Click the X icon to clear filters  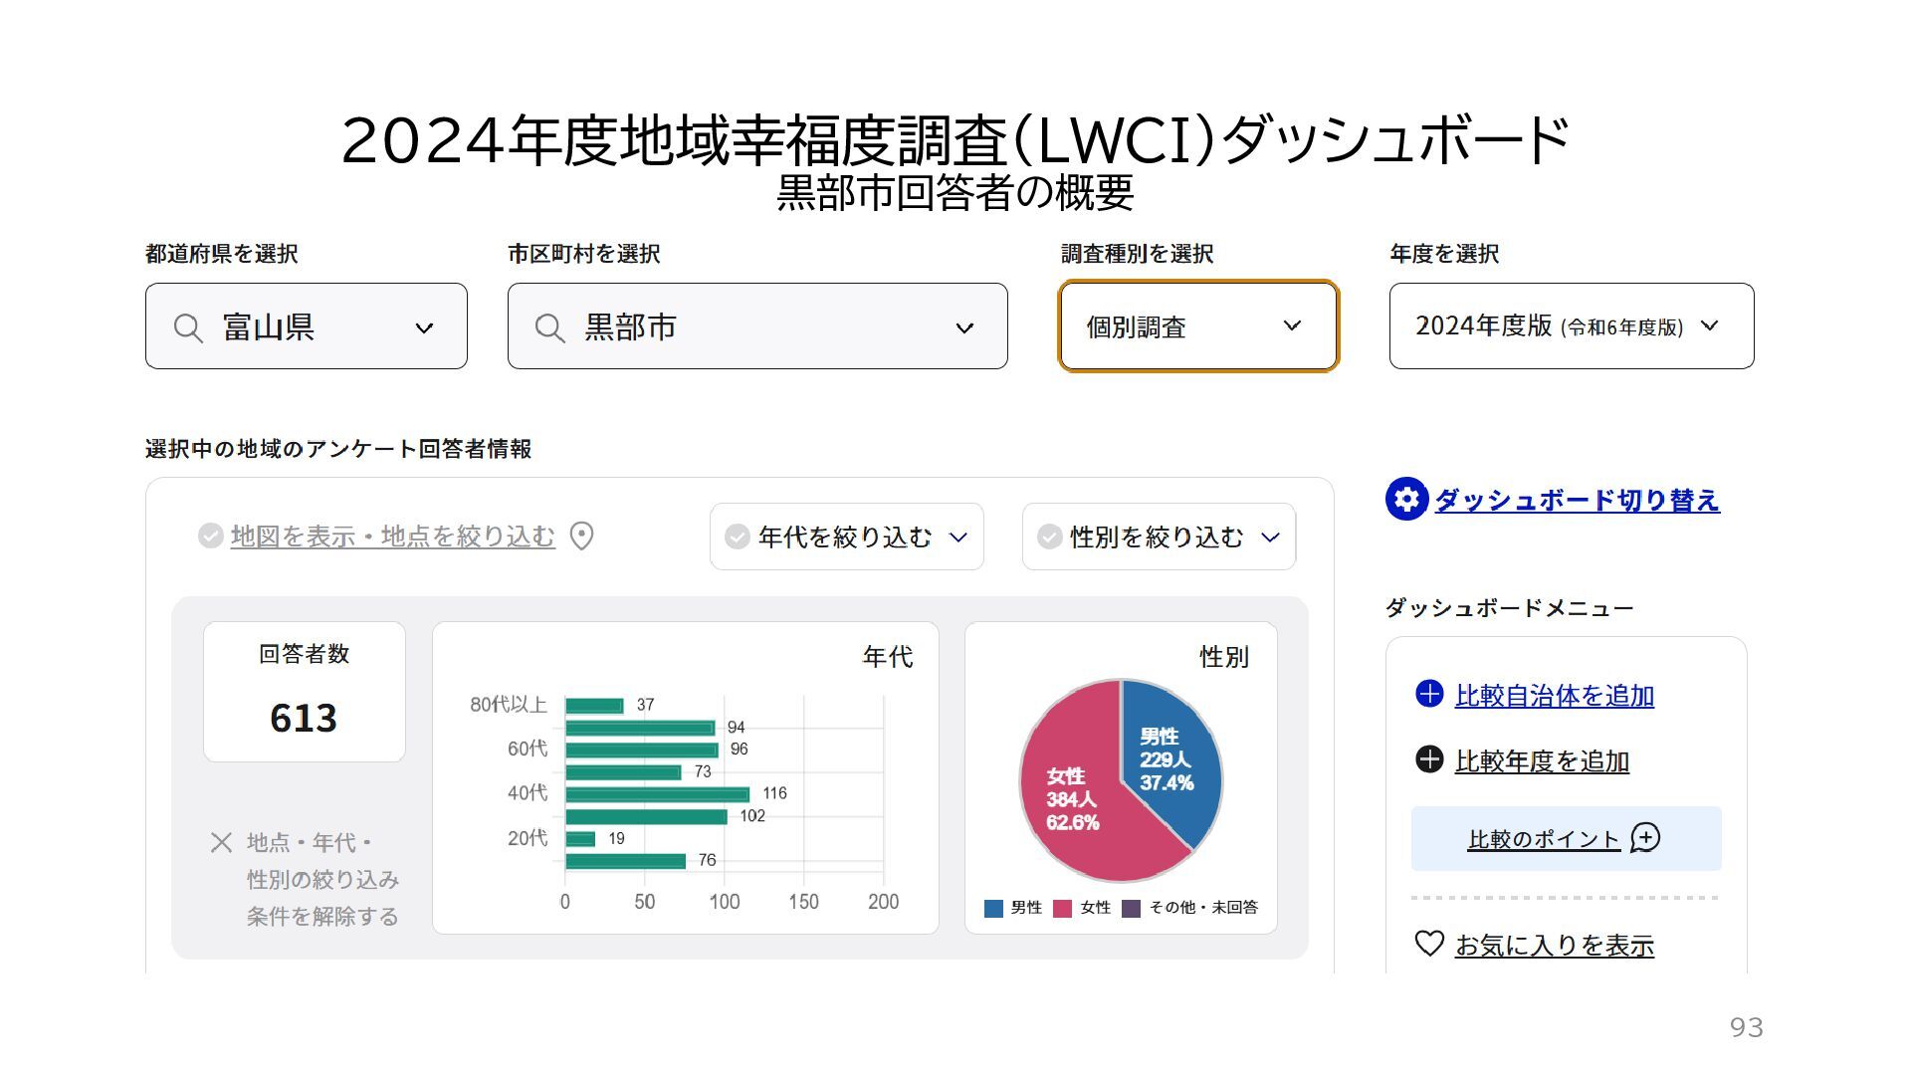[x=222, y=843]
